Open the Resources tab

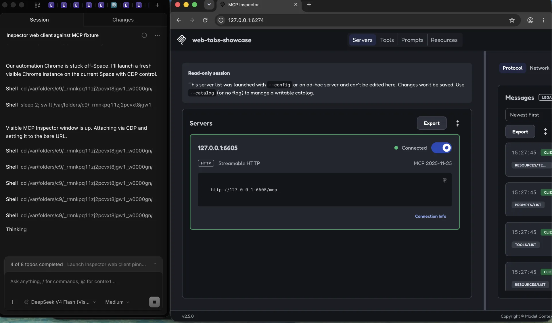[x=444, y=40]
